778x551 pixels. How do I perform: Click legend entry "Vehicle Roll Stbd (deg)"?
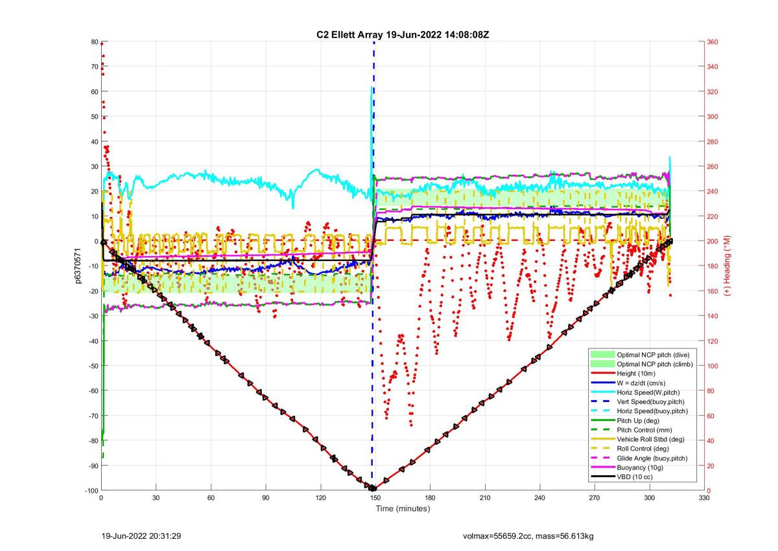point(652,440)
